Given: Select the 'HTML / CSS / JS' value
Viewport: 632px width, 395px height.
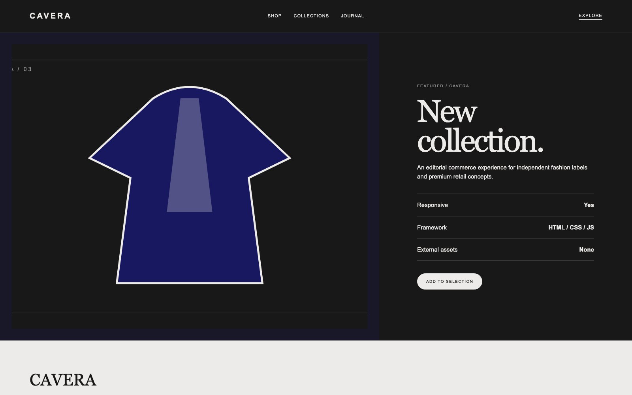Looking at the screenshot, I should click(571, 228).
